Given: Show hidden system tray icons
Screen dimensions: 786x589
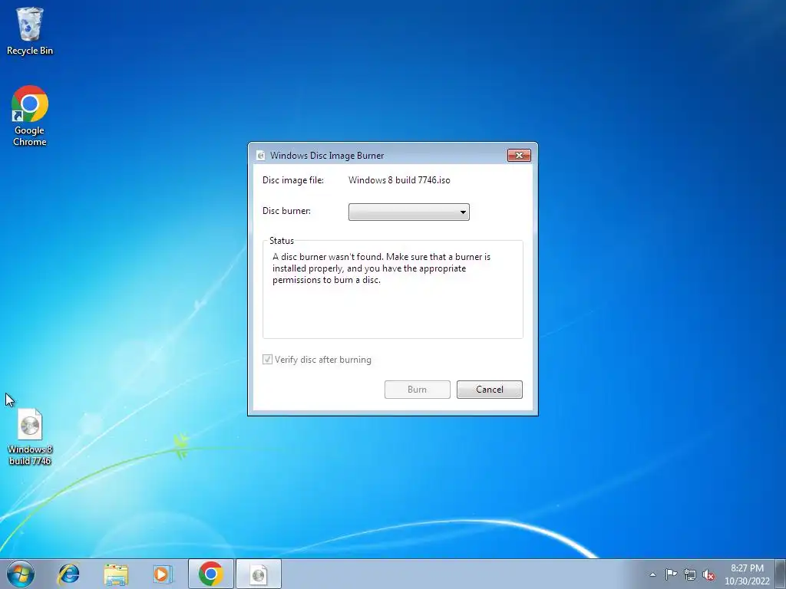Looking at the screenshot, I should pyautogui.click(x=652, y=574).
